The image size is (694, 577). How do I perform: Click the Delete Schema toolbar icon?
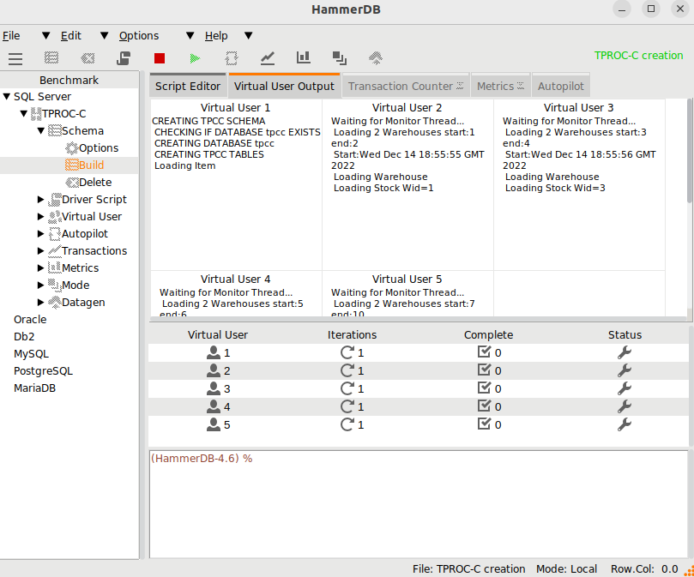[88, 58]
